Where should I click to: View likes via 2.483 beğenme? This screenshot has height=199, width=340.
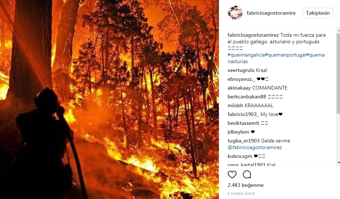coord(246,185)
